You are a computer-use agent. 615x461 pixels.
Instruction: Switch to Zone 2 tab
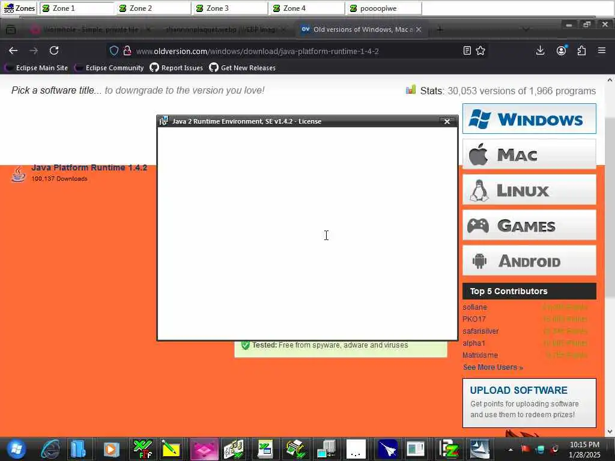[x=154, y=8]
